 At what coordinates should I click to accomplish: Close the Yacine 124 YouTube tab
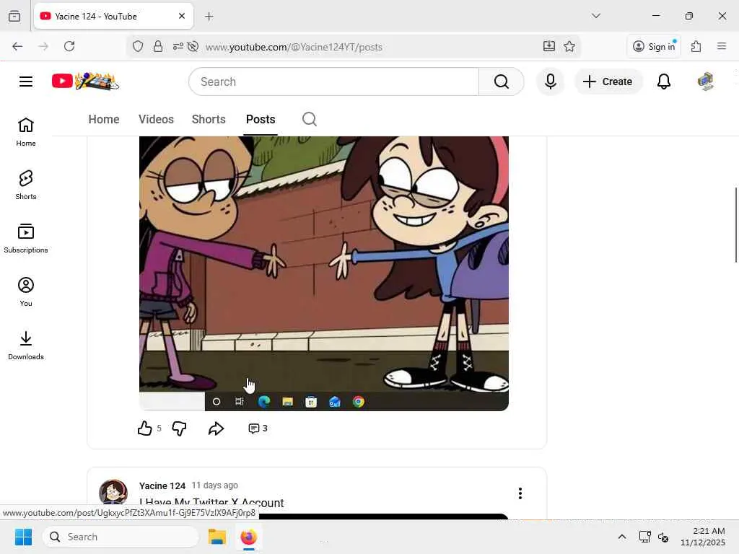(182, 16)
